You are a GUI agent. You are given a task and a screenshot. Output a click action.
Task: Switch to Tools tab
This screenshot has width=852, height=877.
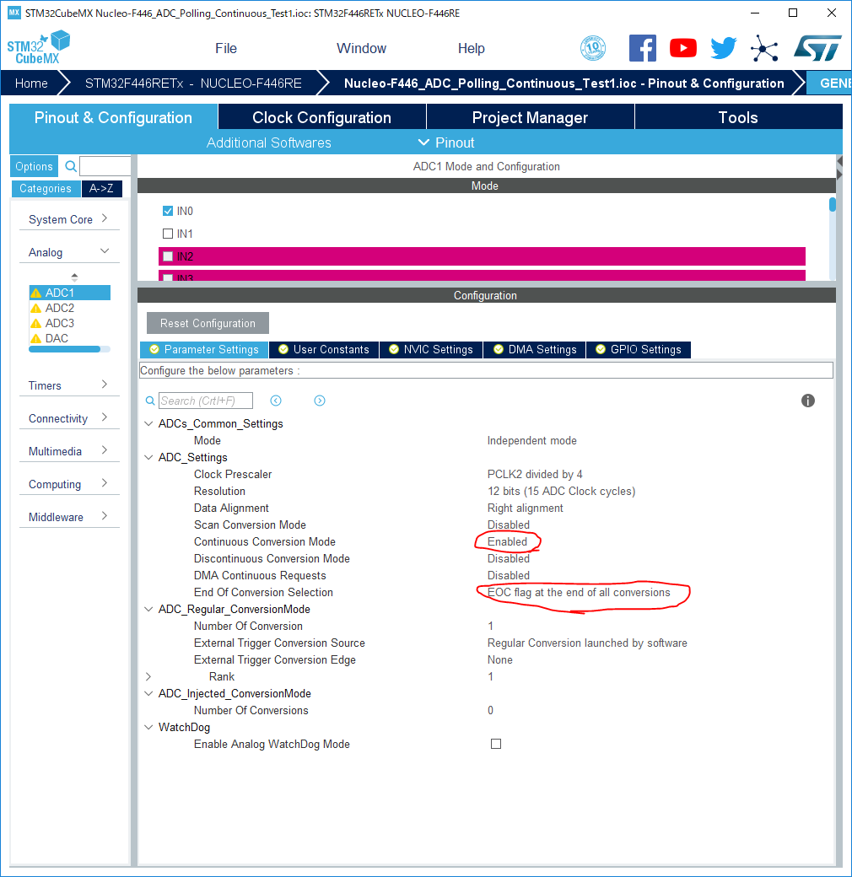pos(738,117)
